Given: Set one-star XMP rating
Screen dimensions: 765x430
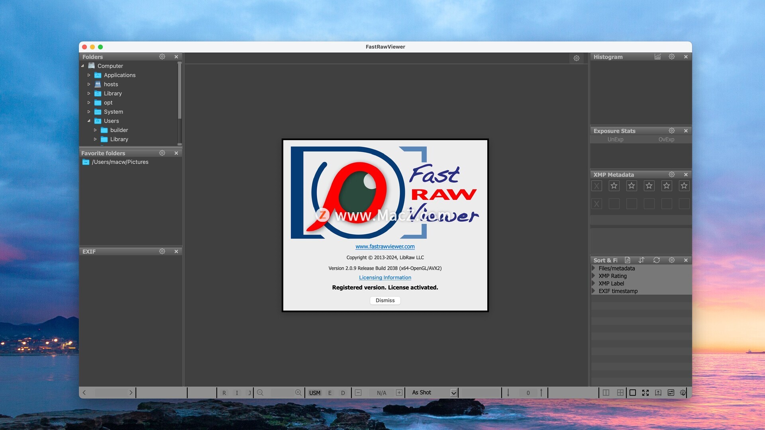Looking at the screenshot, I should pos(614,186).
